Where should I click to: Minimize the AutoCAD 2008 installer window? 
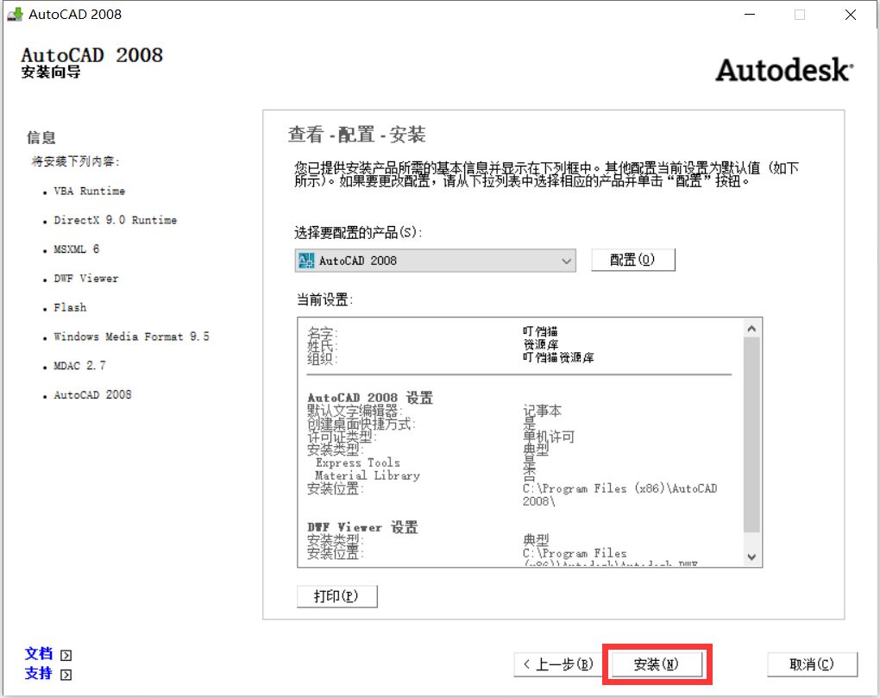[x=750, y=15]
